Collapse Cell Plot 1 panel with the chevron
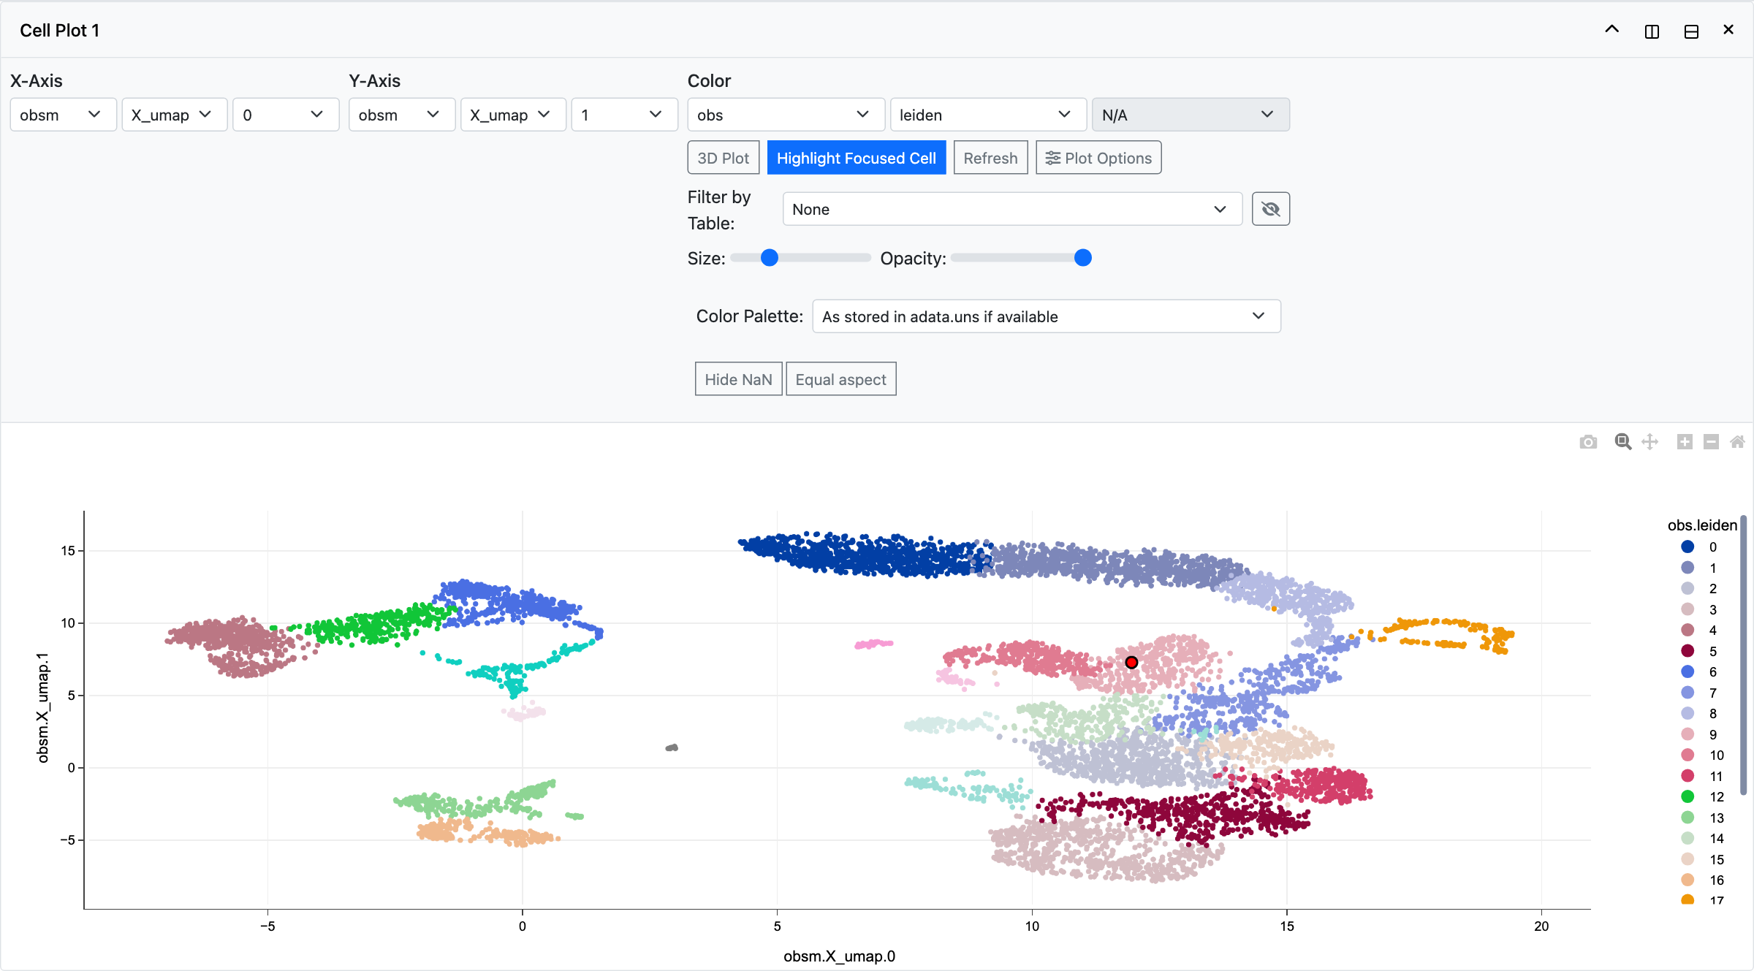The width and height of the screenshot is (1754, 971). coord(1611,30)
